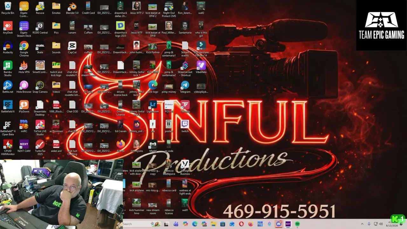Screen dimensions: 407x229
Task: Open Credit Card image file
Action: click(88, 8)
